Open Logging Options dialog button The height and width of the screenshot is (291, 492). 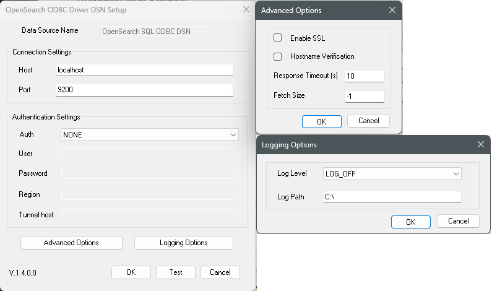tap(184, 243)
